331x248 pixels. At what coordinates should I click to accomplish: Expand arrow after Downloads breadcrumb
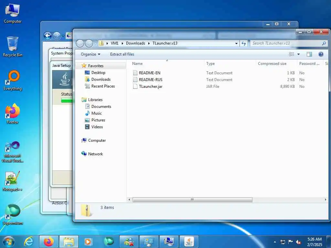(x=149, y=43)
